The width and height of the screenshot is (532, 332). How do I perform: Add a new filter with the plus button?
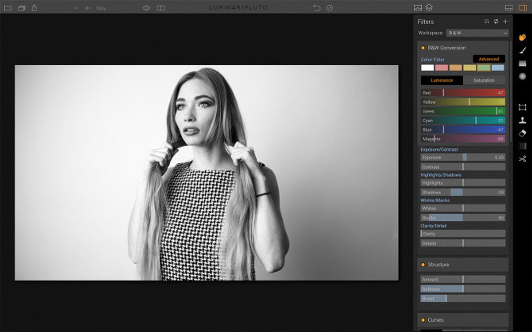click(x=505, y=21)
